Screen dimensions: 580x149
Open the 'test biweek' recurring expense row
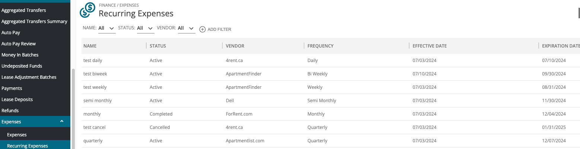pos(331,74)
